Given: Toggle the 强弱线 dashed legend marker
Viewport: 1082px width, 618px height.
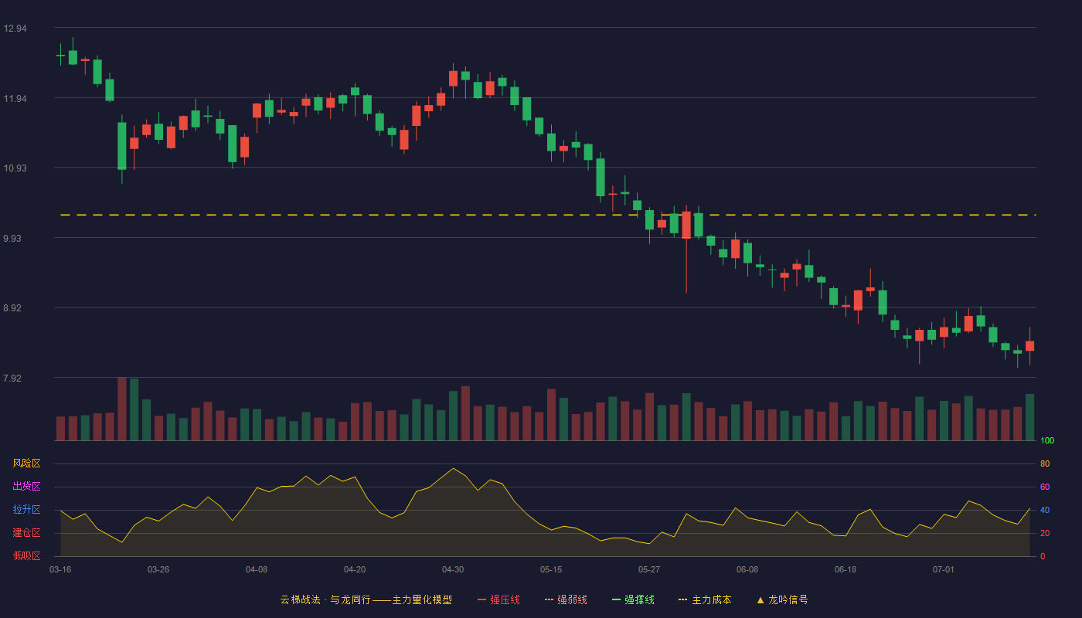Looking at the screenshot, I should (549, 599).
